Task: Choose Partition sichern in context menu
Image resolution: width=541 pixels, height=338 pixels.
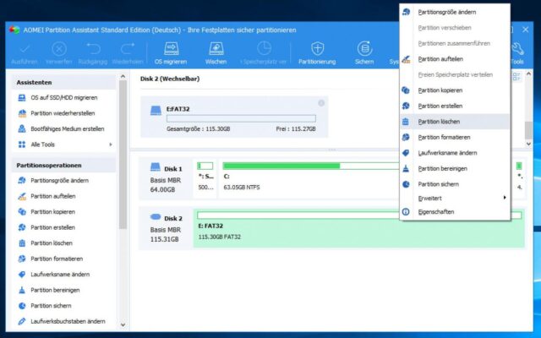Action: (x=455, y=184)
